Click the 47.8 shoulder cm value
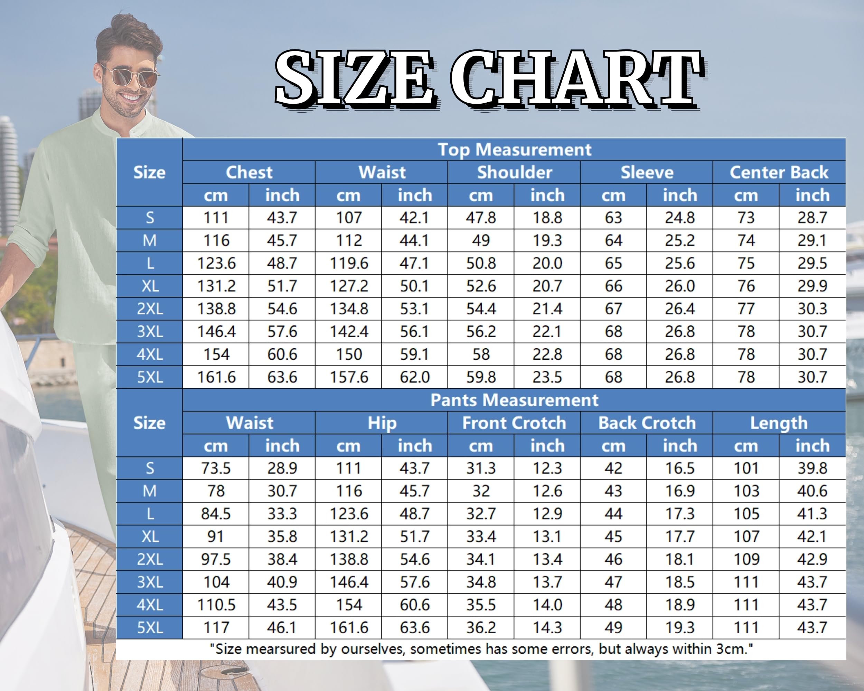Image resolution: width=864 pixels, height=691 pixels. pos(480,218)
